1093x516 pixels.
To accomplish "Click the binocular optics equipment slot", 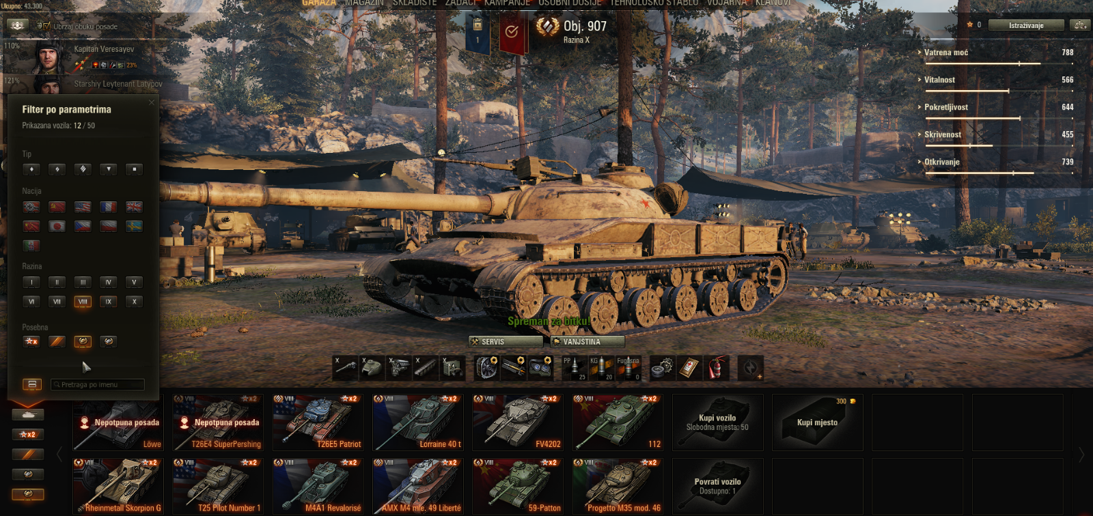I will [540, 368].
